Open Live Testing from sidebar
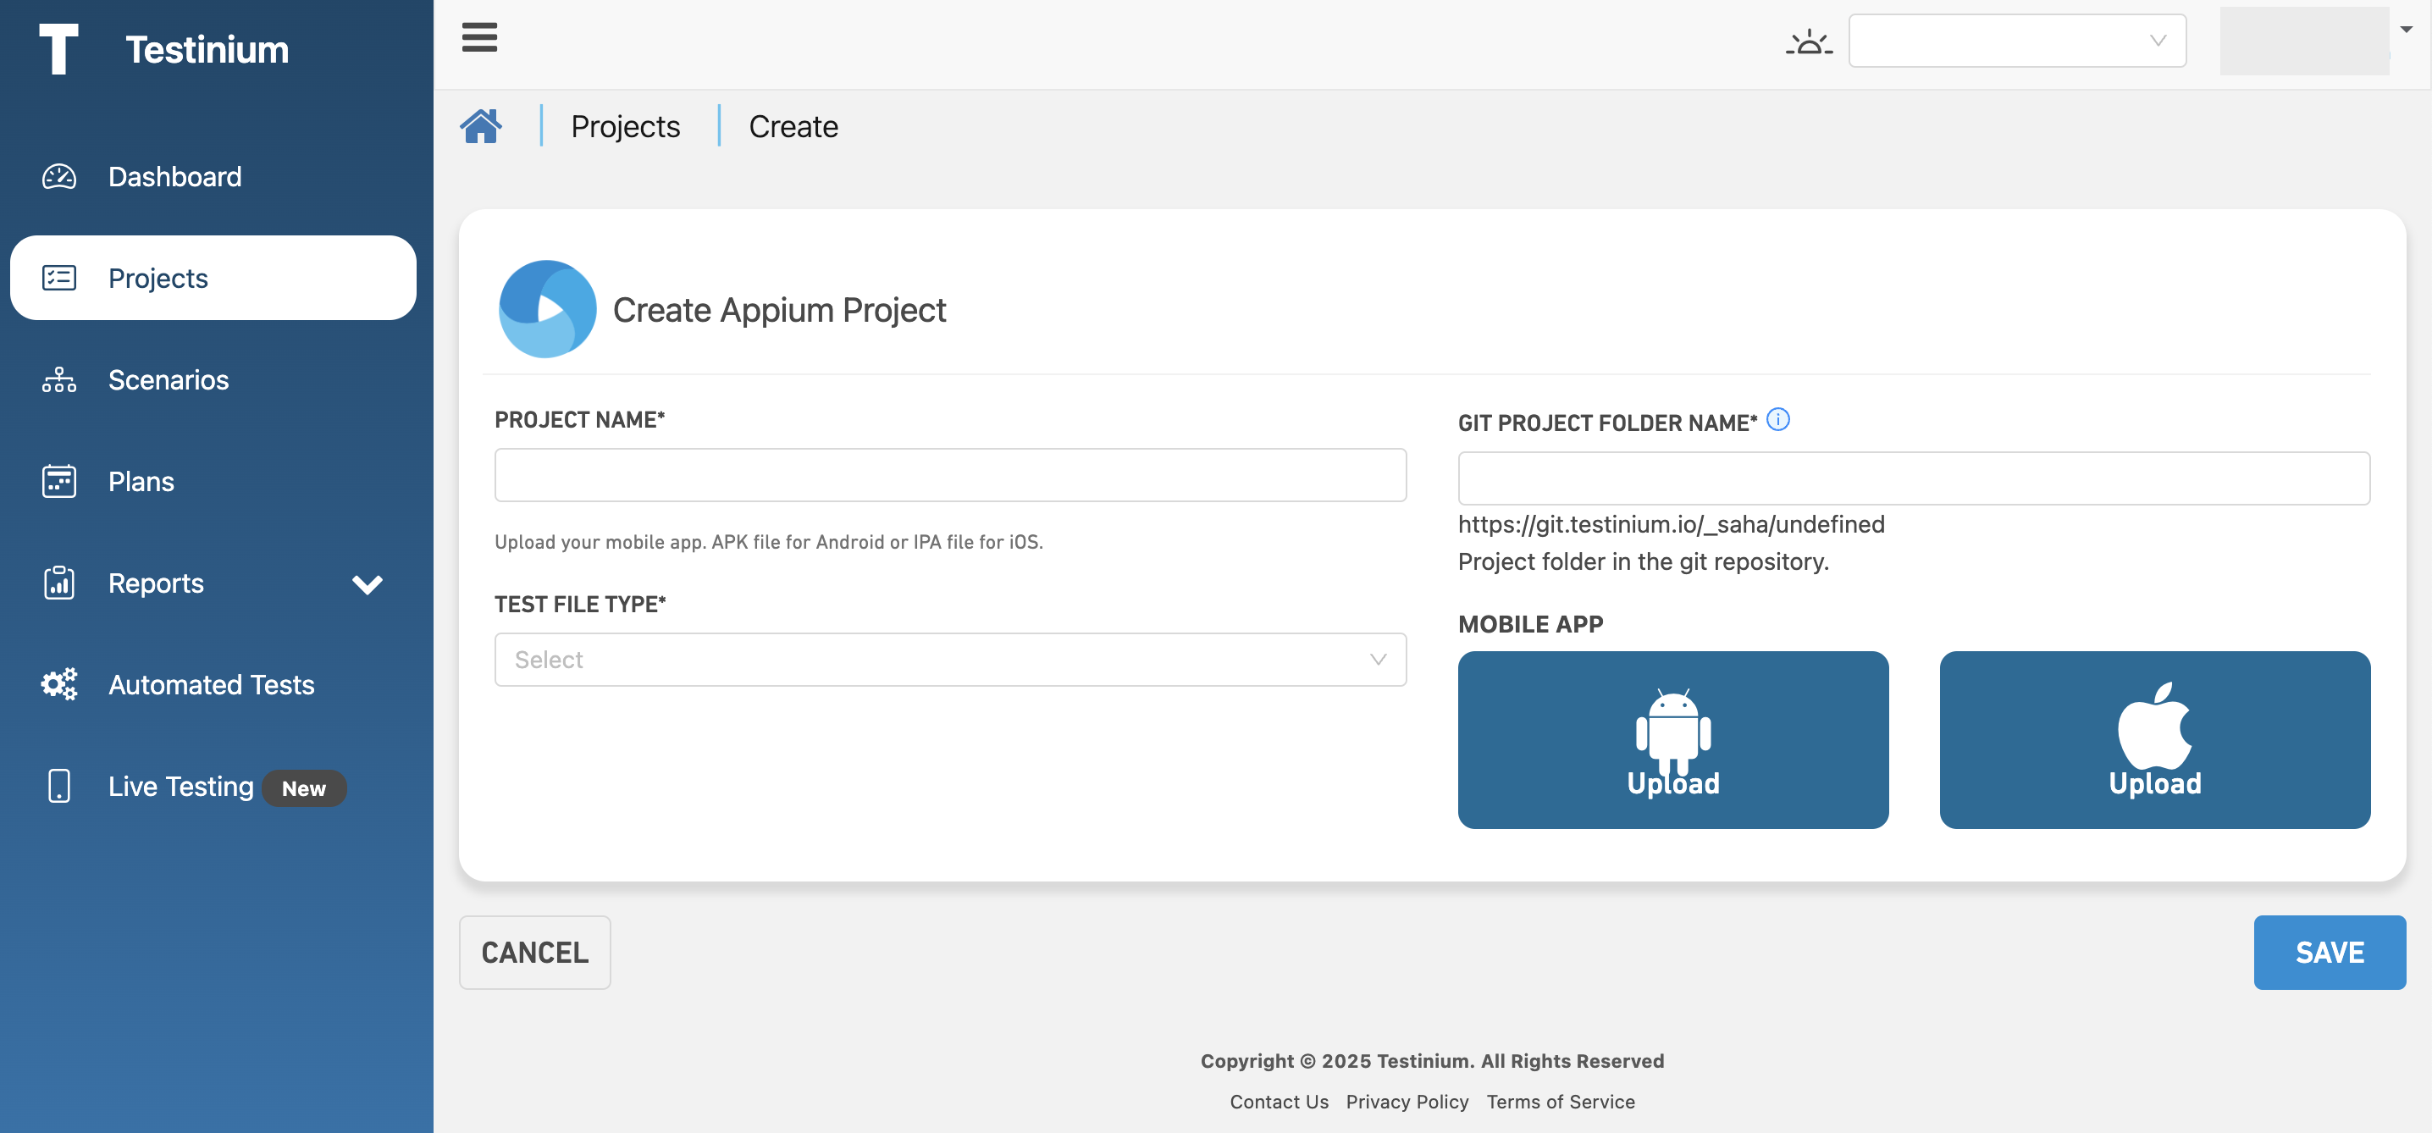The width and height of the screenshot is (2432, 1133). (x=180, y=787)
